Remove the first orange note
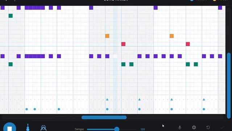Screen dimensions: 232x131 (x=107, y=36)
